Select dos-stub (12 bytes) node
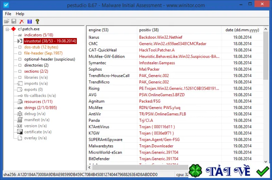The image size is (272, 180). click(x=41, y=47)
